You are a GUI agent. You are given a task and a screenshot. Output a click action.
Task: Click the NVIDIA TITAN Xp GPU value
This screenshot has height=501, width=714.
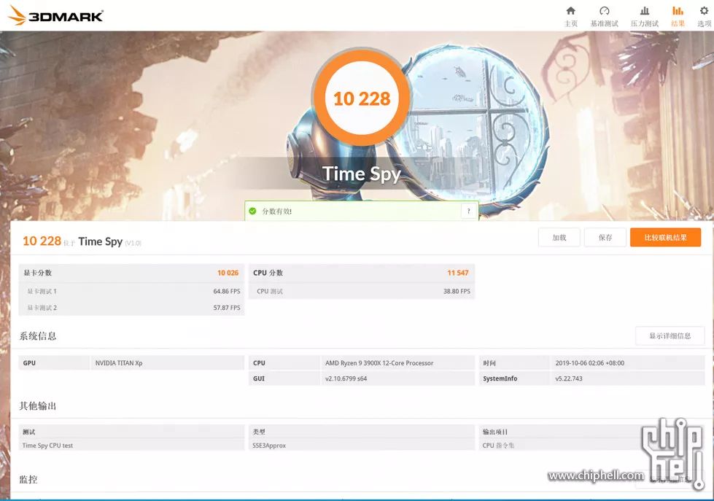click(x=119, y=363)
